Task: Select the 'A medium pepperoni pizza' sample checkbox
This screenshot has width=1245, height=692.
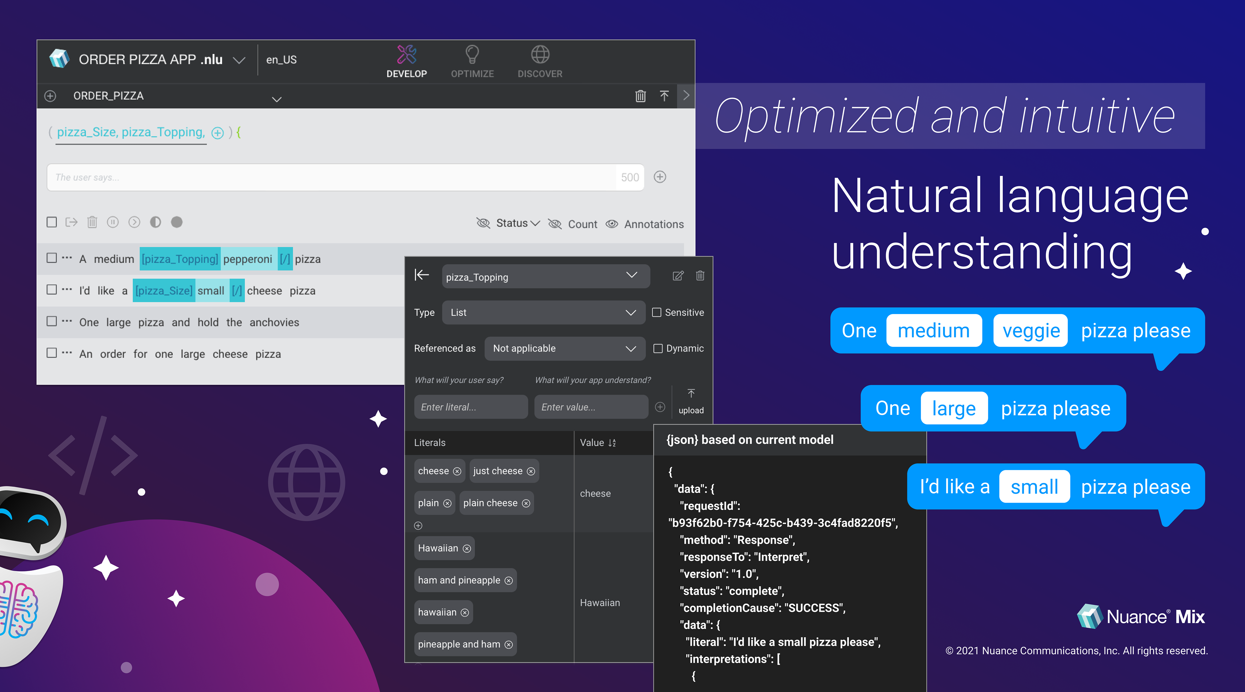Action: click(52, 258)
